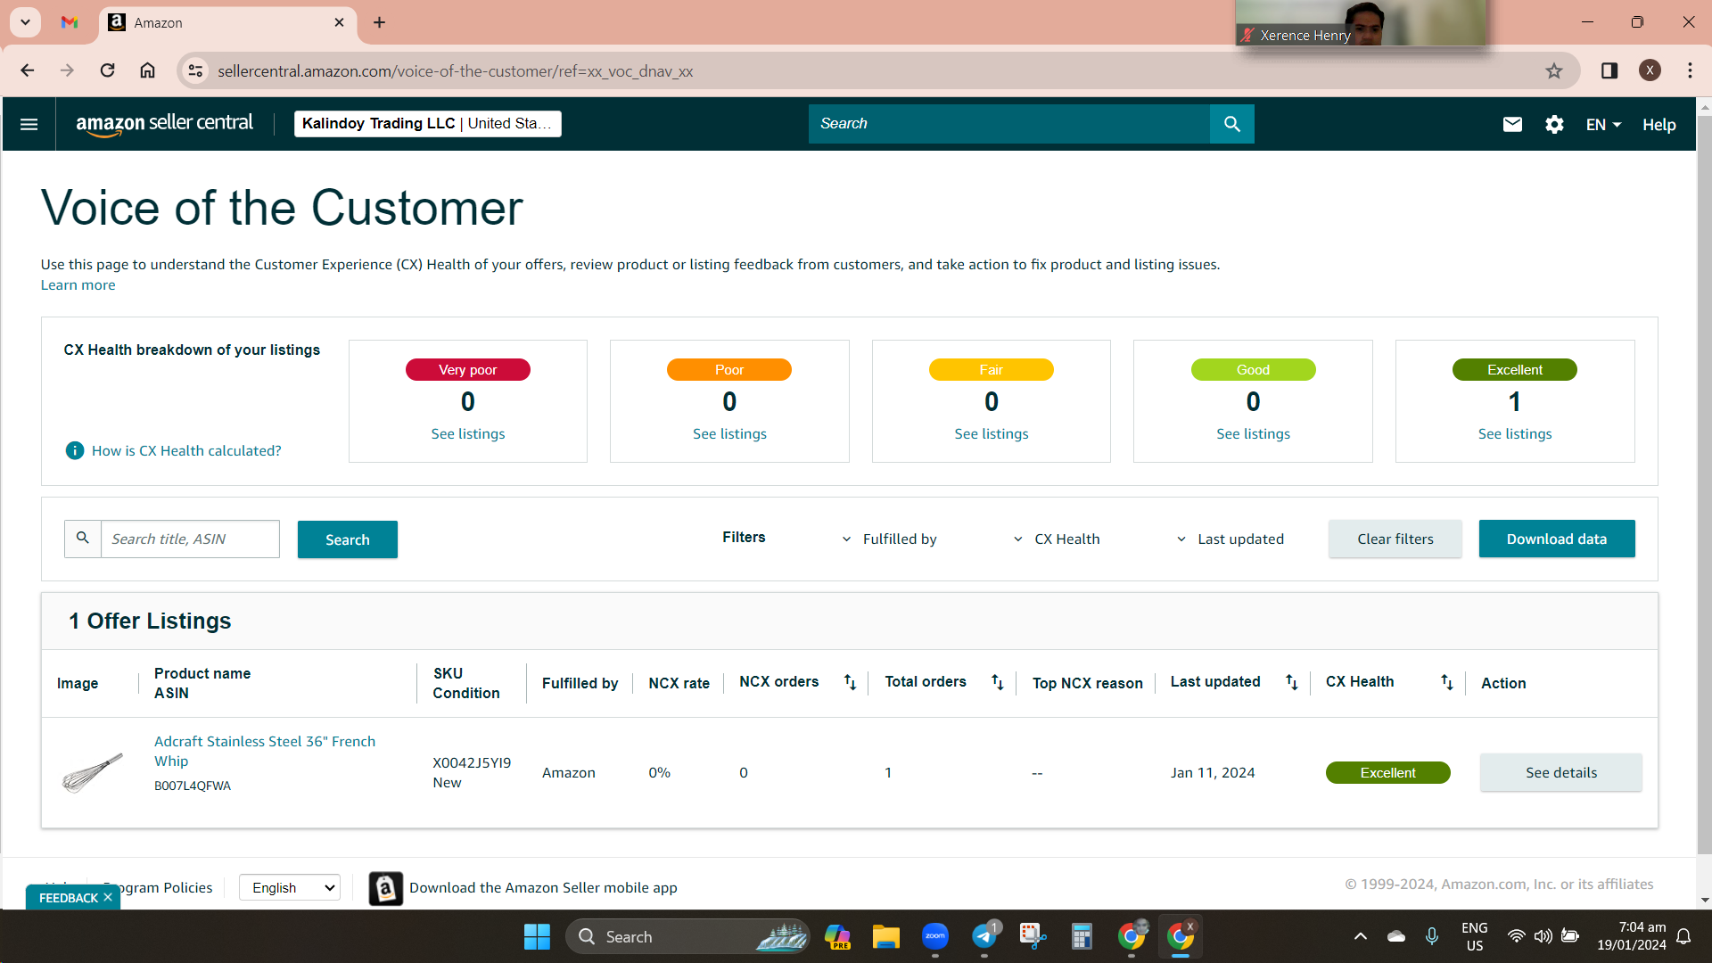Screen dimensions: 1712x963
Task: Focus the top Seller Central search box
Action: click(1008, 124)
